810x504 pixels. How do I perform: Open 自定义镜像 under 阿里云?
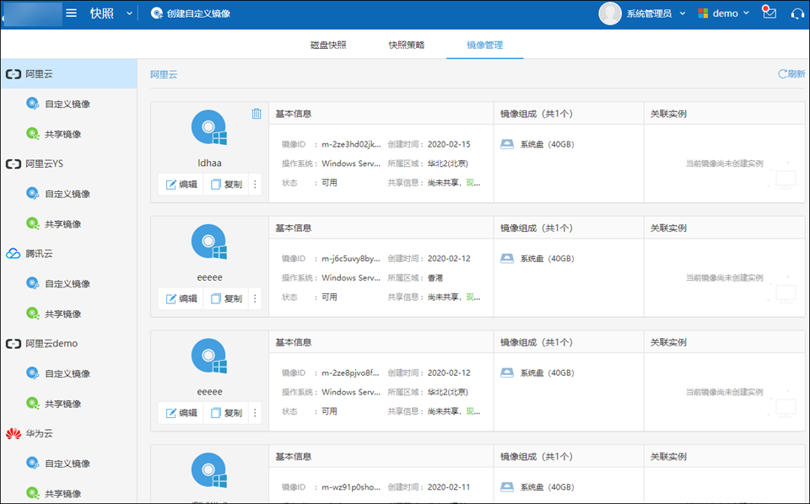(69, 104)
